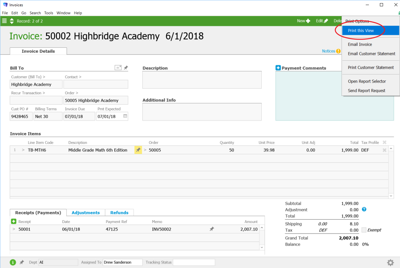Open the Contact lookup label

(x=73, y=77)
